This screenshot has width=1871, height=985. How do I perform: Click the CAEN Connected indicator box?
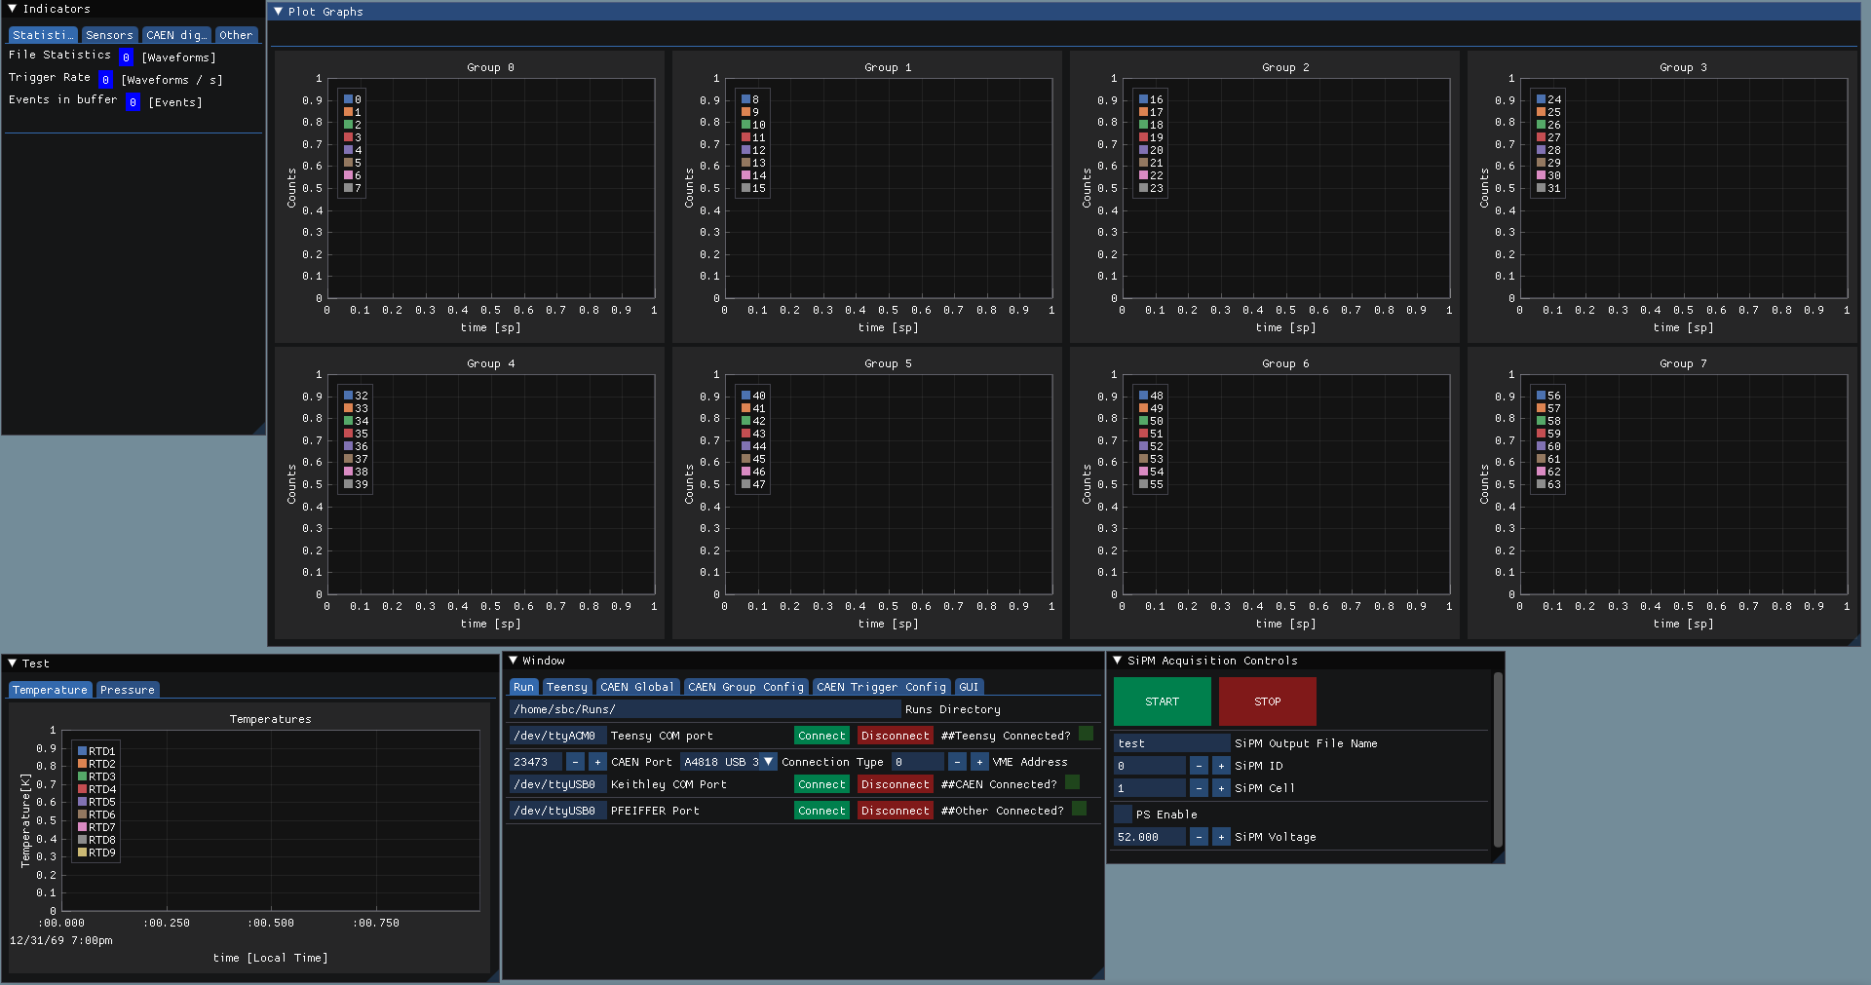[1073, 782]
